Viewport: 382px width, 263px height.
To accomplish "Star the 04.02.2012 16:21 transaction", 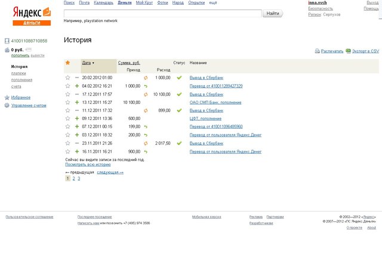I will pyautogui.click(x=67, y=86).
